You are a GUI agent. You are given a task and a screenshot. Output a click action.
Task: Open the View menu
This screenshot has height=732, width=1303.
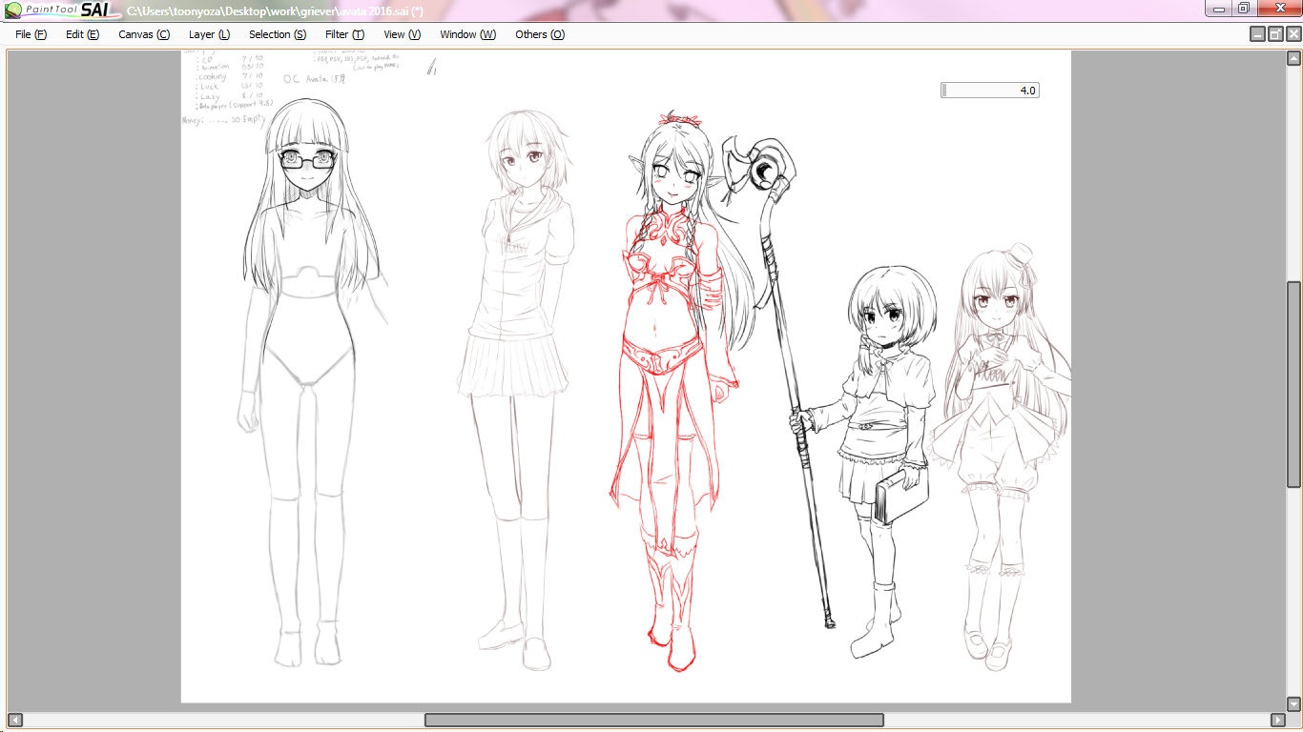(x=402, y=34)
